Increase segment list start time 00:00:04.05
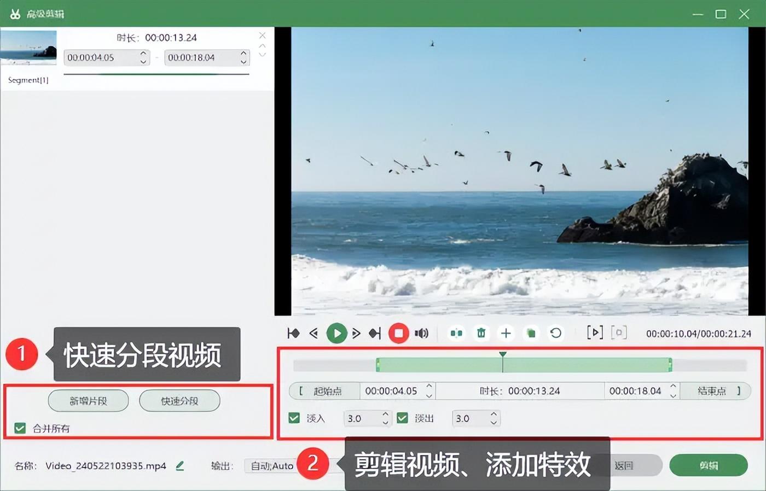Viewport: 766px width, 491px height. [143, 54]
